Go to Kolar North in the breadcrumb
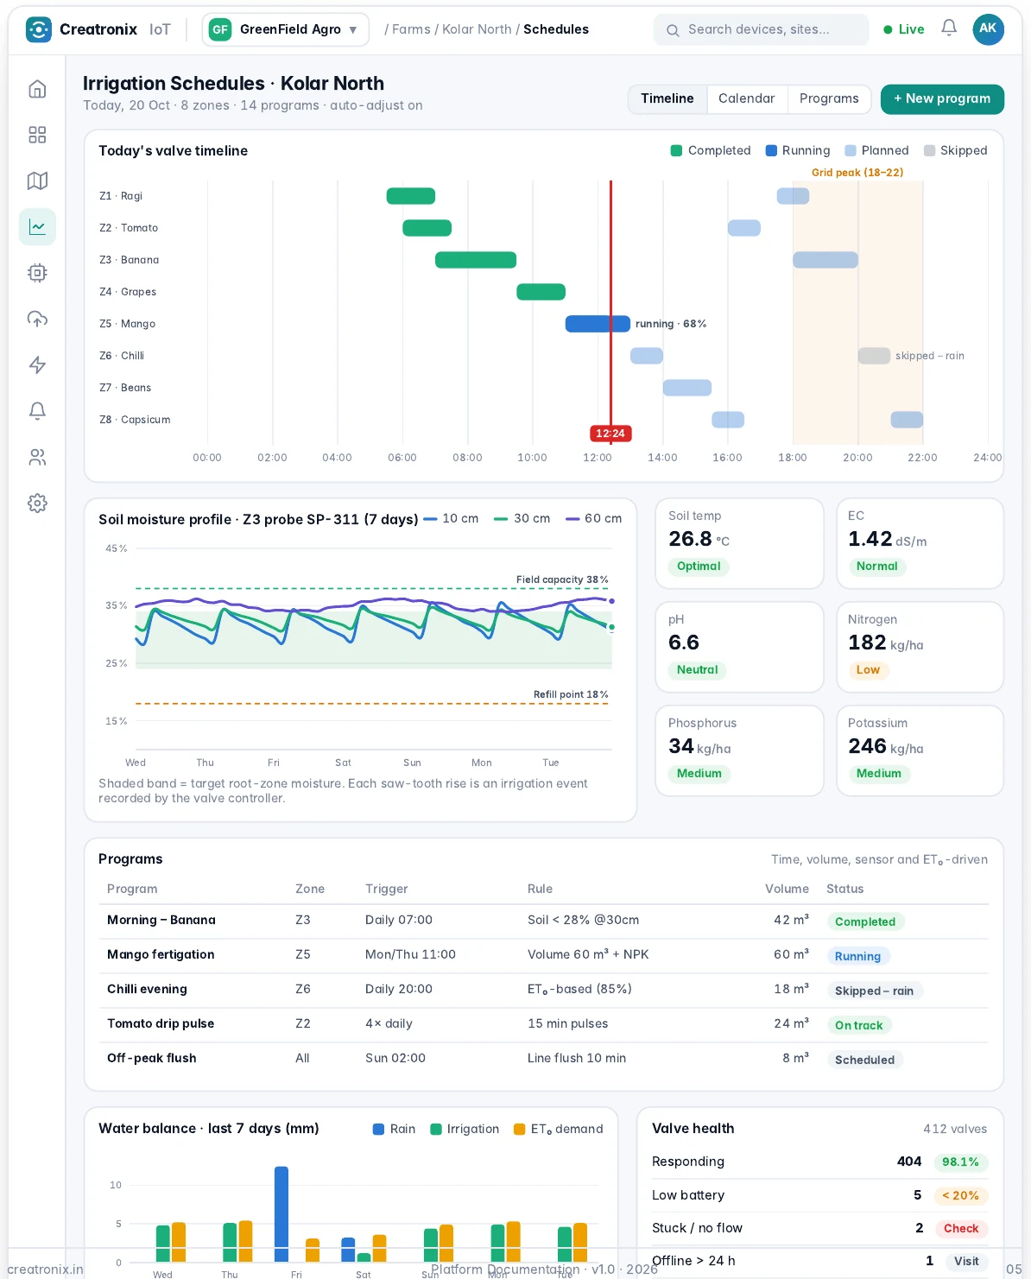 pos(477,29)
